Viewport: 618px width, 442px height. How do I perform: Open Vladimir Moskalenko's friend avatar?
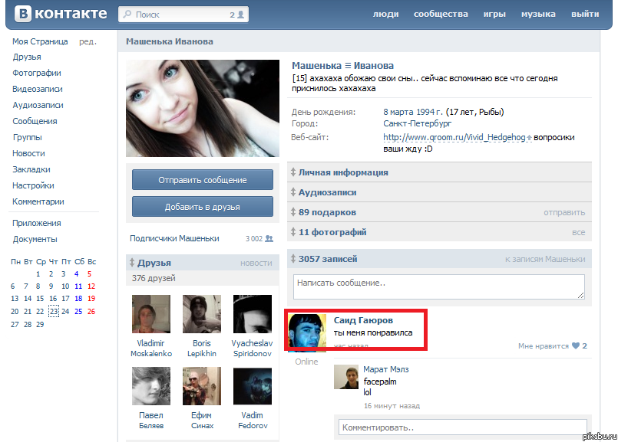[x=151, y=314]
